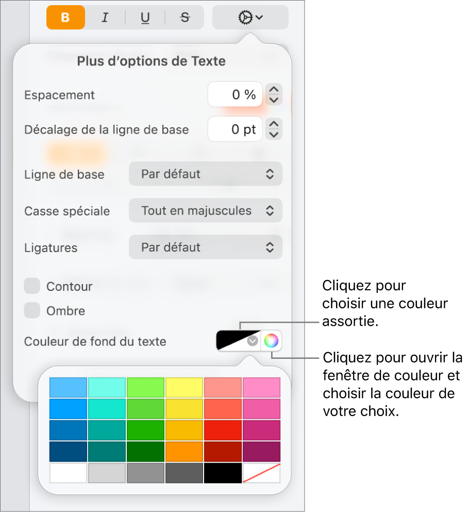Decrease the Décalage de la ligne stepper
This screenshot has height=512, width=469.
pyautogui.click(x=274, y=134)
